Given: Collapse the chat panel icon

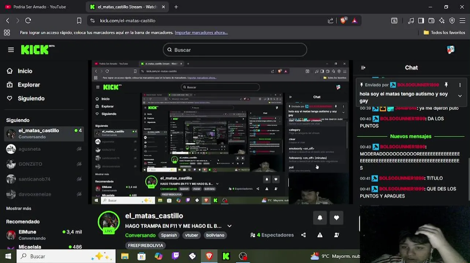Looking at the screenshot, I should (363, 68).
